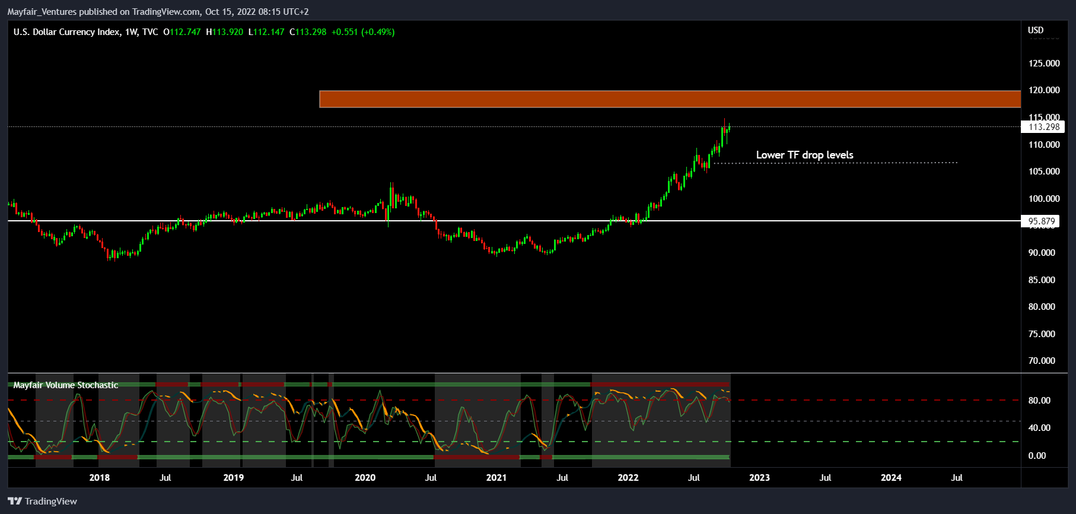The height and width of the screenshot is (514, 1076).
Task: Click the 2021 time axis label
Action: point(496,478)
